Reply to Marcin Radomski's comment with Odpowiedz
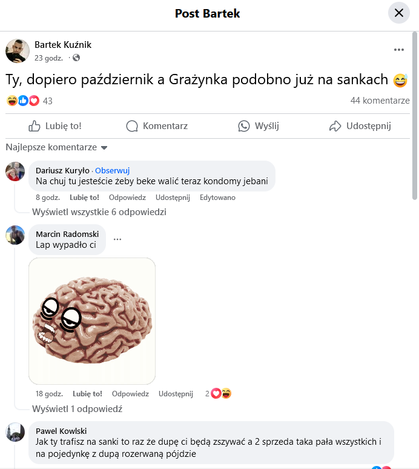Viewport: 419px width, 469px height. click(x=130, y=394)
